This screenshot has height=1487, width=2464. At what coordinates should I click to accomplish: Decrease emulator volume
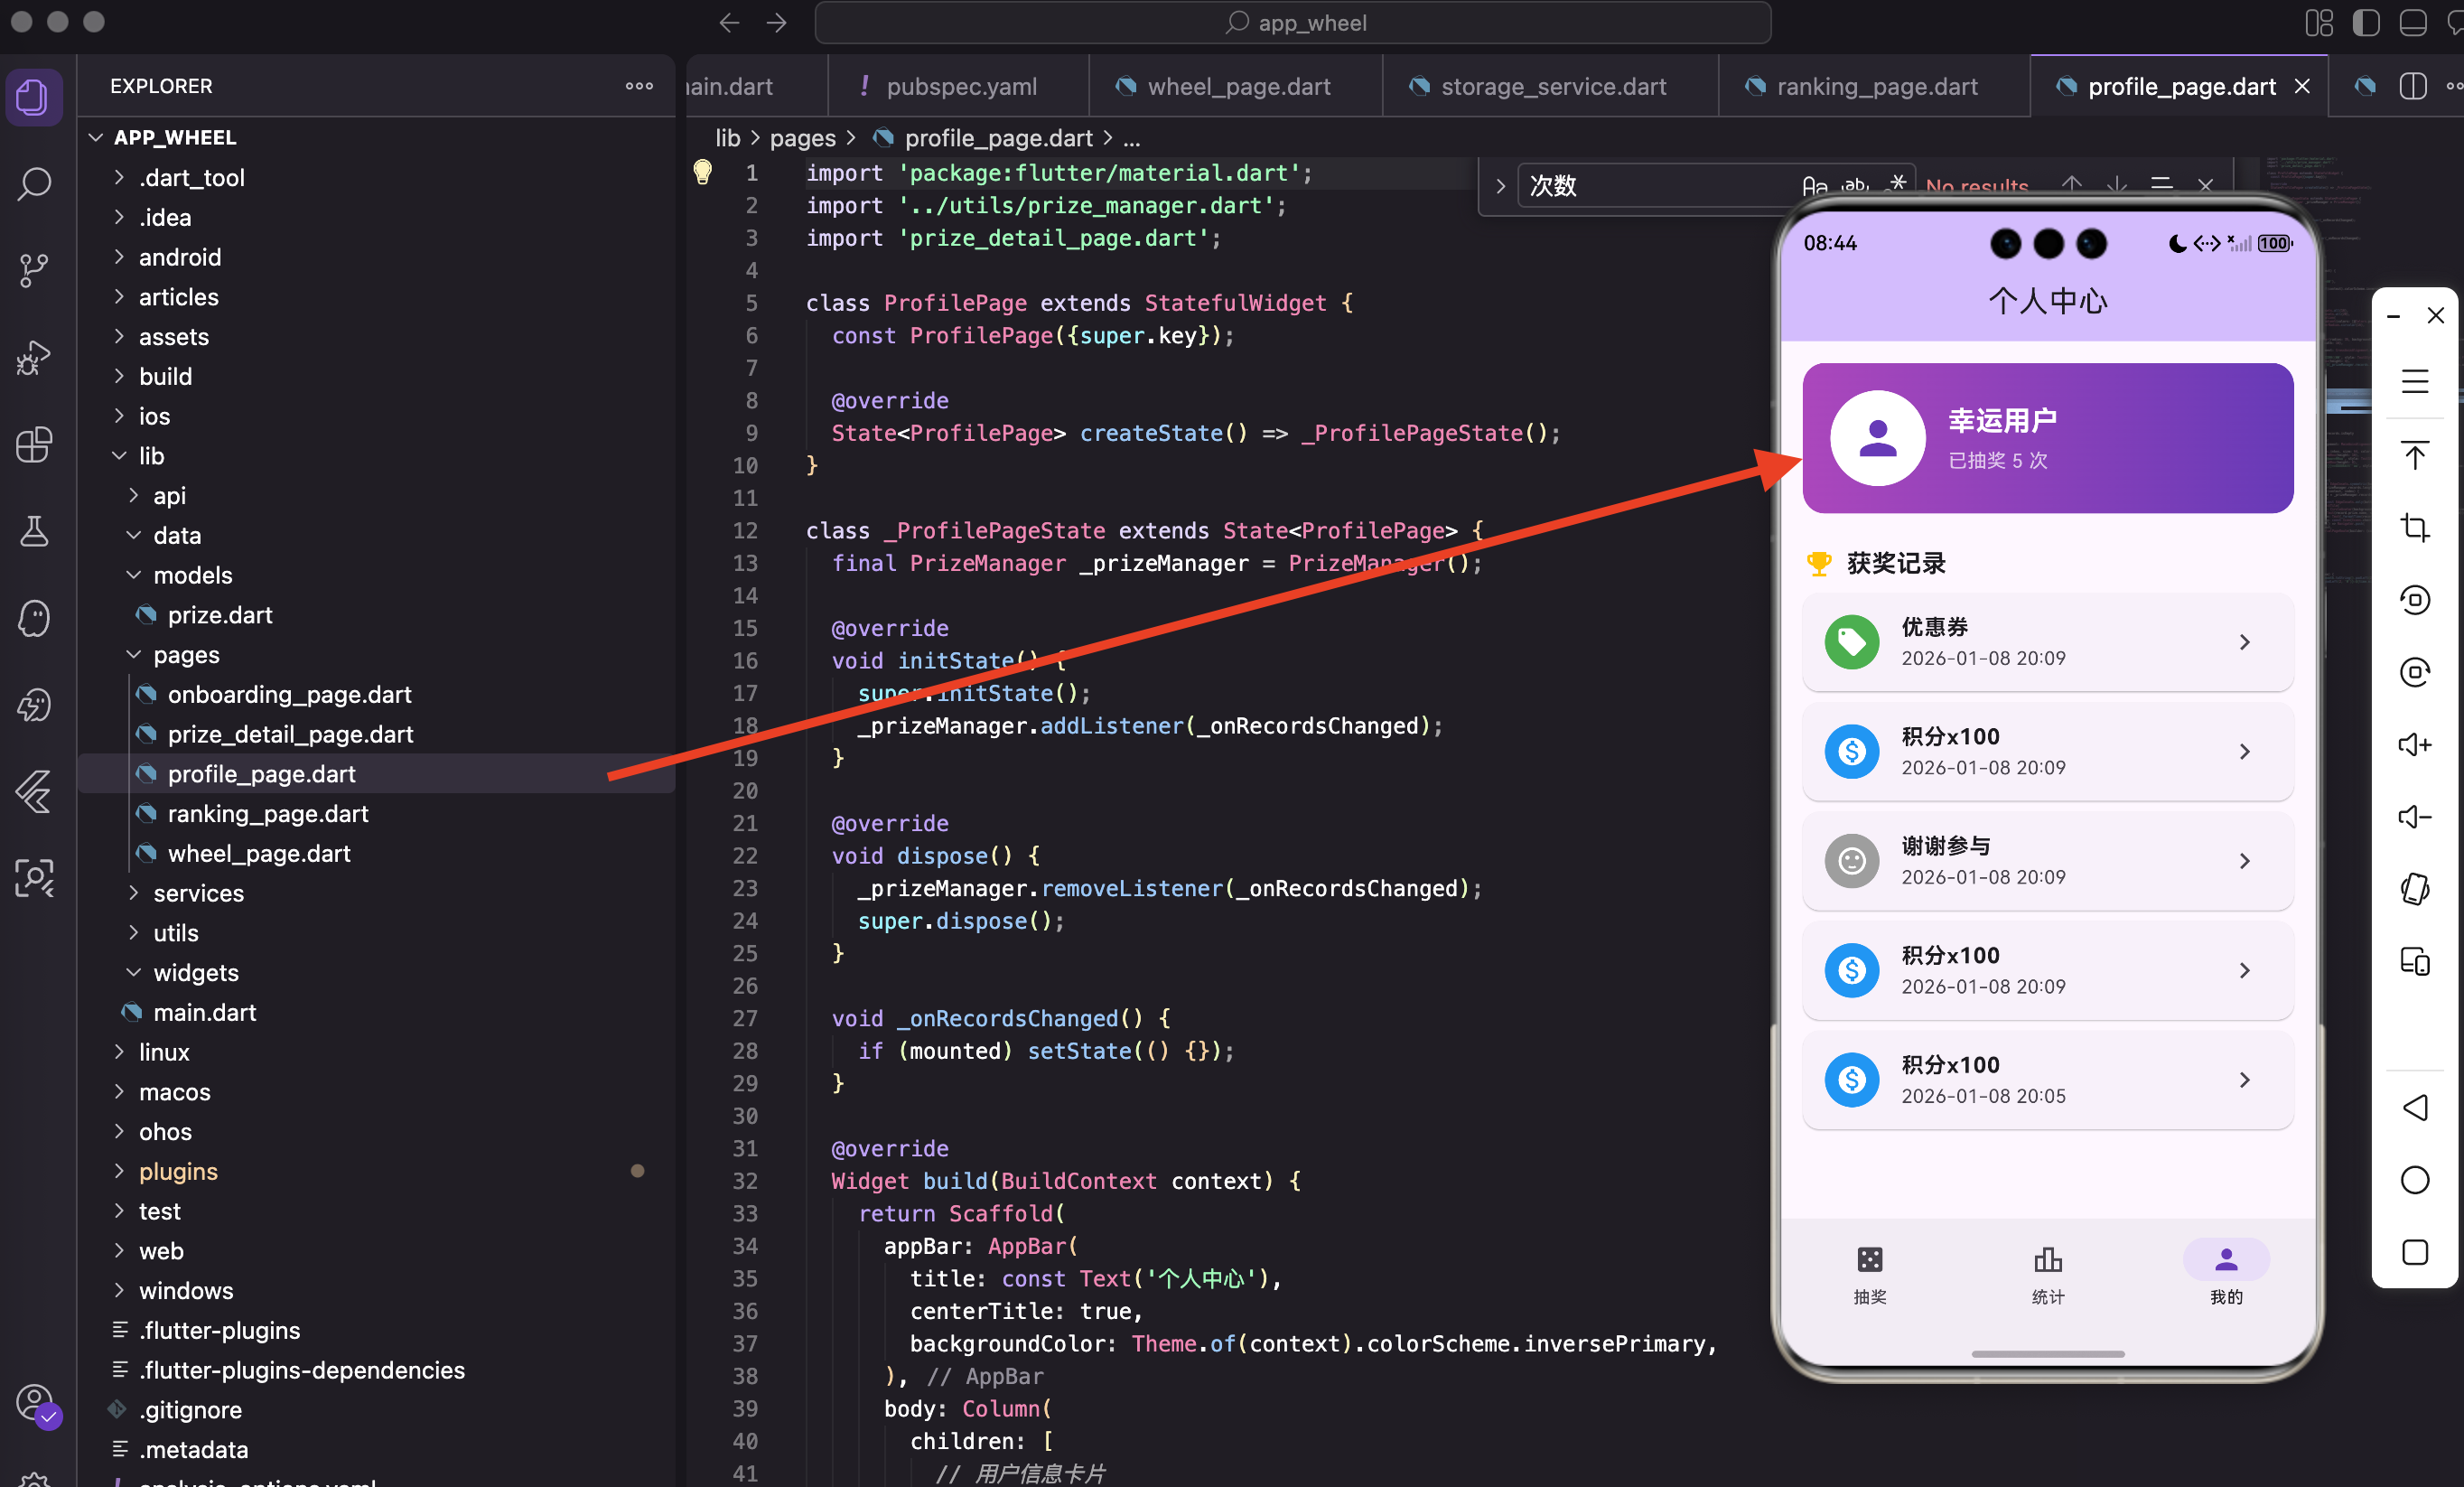click(x=2415, y=817)
